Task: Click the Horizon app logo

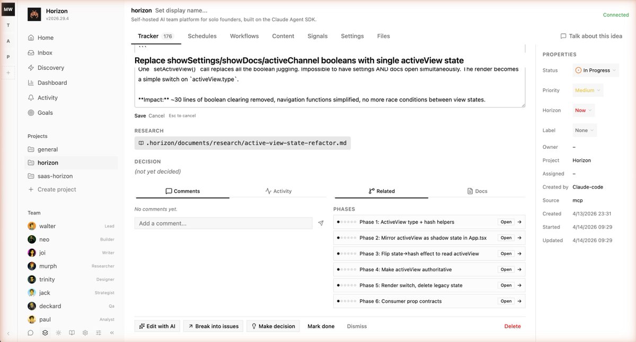Action: [x=34, y=14]
